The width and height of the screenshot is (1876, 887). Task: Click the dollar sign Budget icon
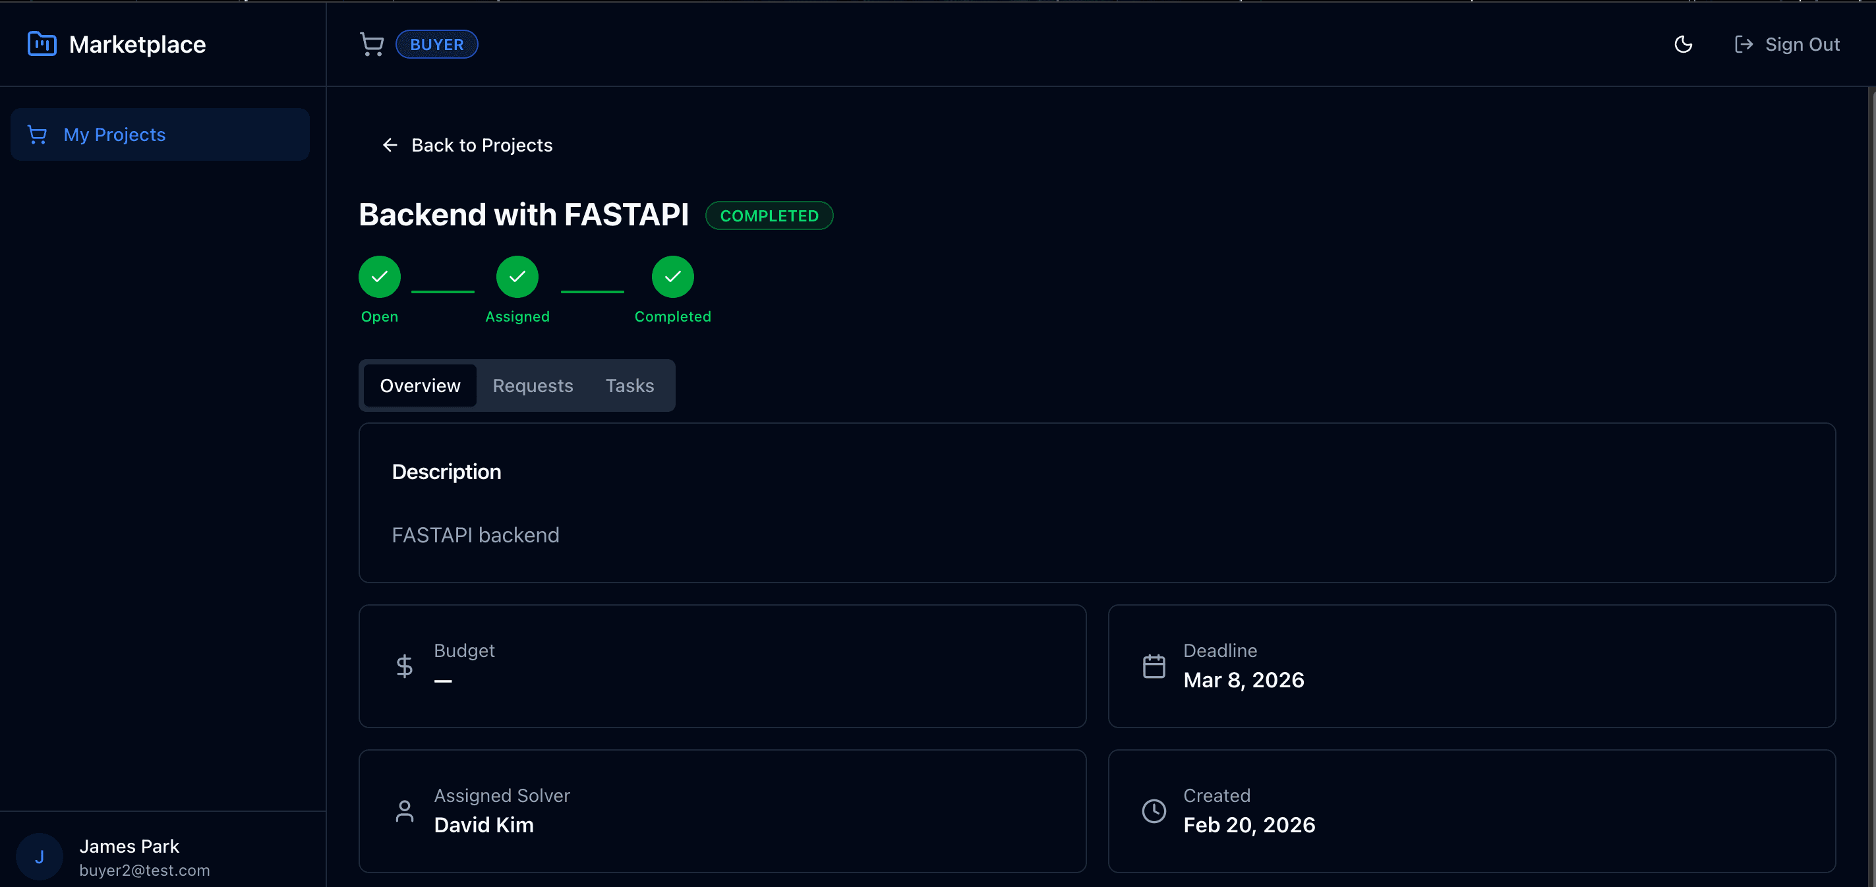point(404,666)
